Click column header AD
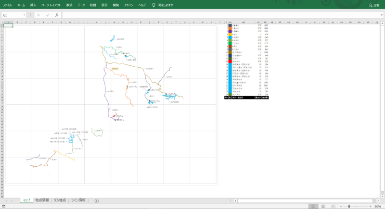This screenshot has width=385, height=209. [x=265, y=22]
